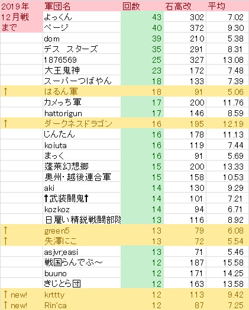This screenshot has height=310, width=249.
Task: Click the new! arrow marker for Rin'ca
Action: 15,305
